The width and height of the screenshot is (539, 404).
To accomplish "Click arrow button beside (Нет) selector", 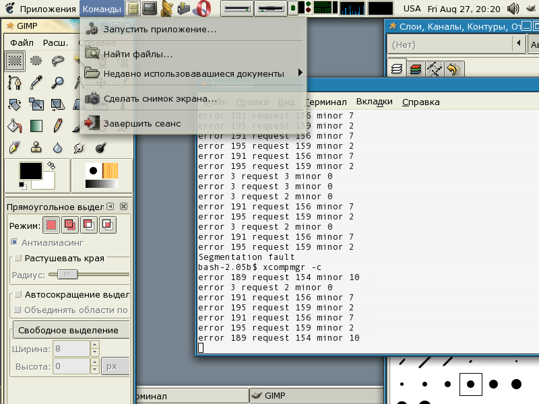I will [518, 44].
